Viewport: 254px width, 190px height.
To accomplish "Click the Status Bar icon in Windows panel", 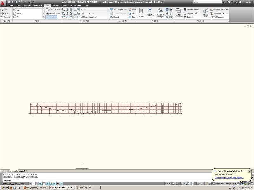I will (x=205, y=11).
